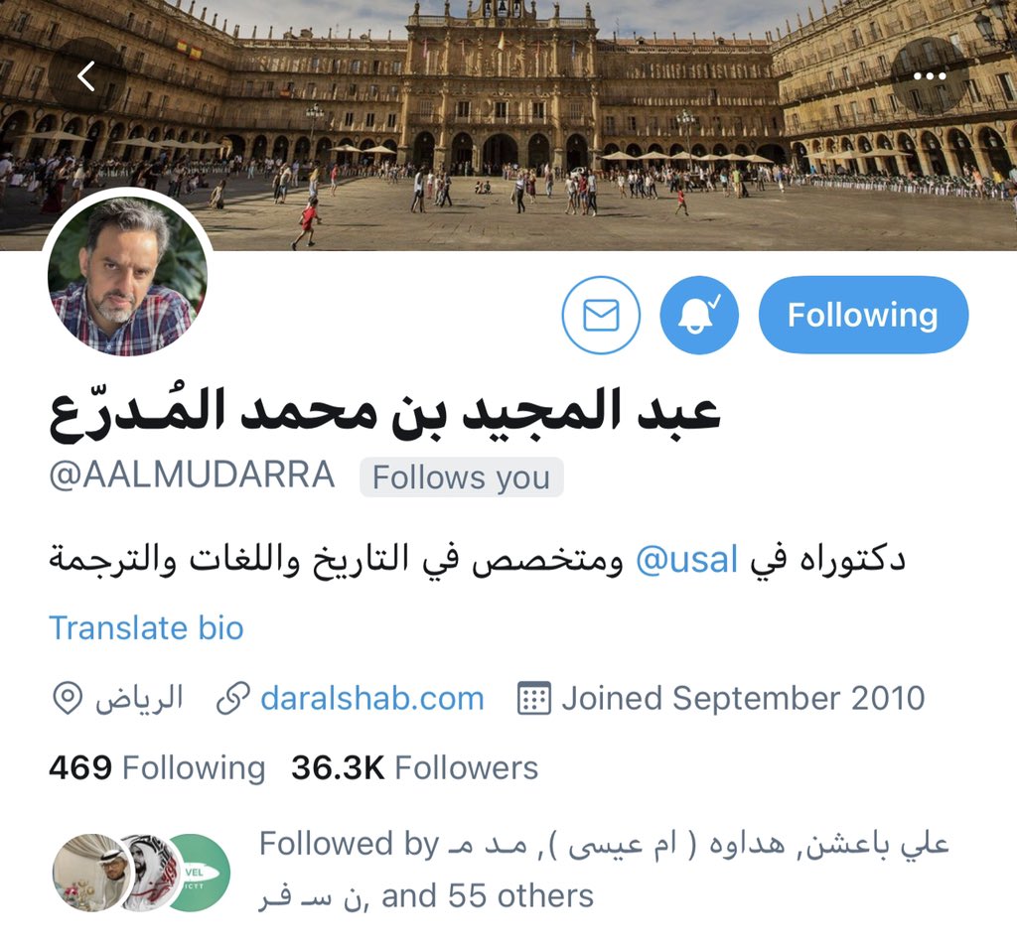Viewport: 1017px width, 947px height.
Task: Open the @usal mention in bio
Action: pos(687,560)
